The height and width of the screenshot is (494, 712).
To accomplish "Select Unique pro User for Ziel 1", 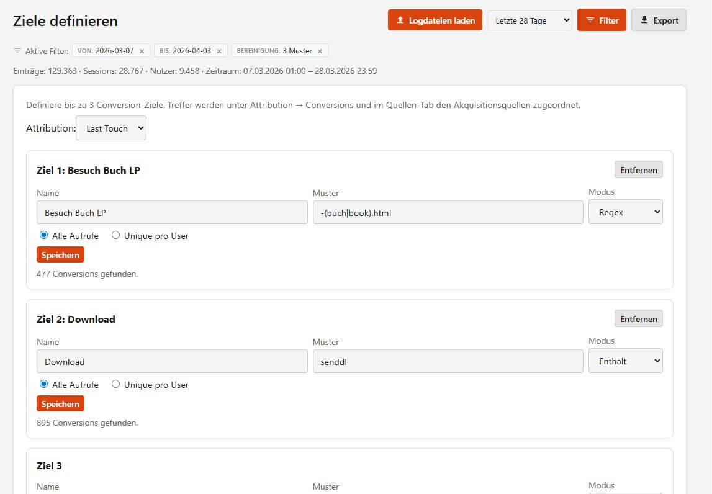I will coord(115,235).
